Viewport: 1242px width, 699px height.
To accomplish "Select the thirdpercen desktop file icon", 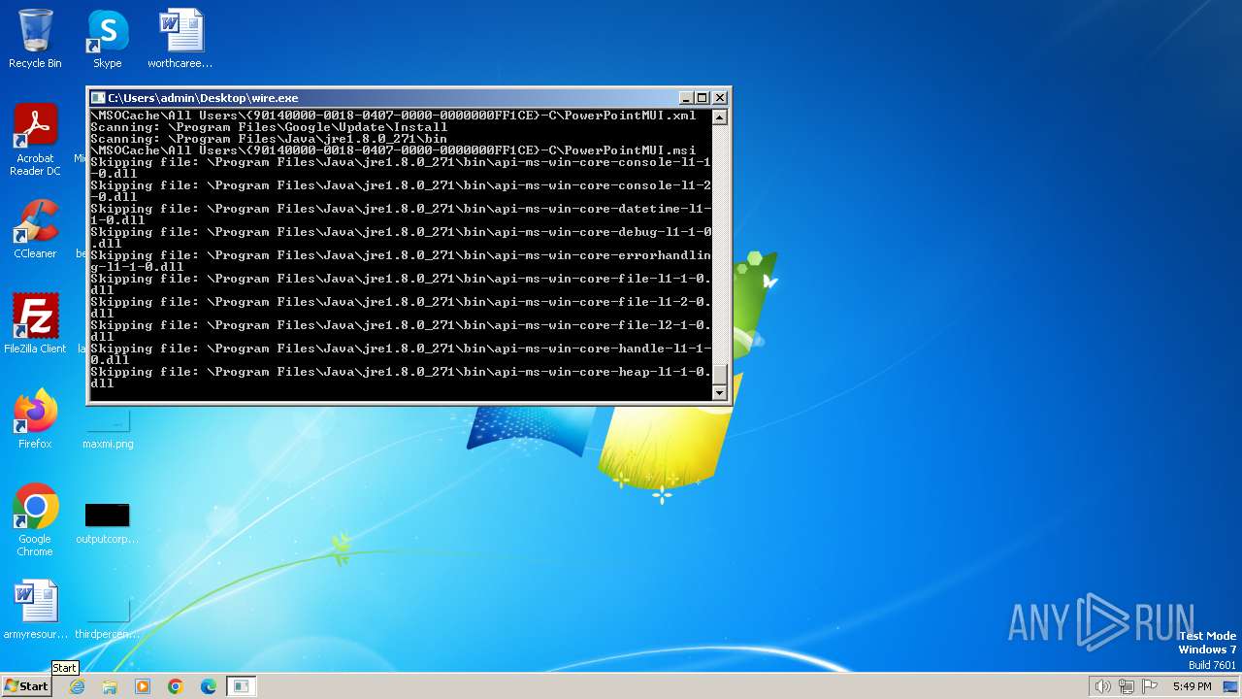I will coord(107,618).
